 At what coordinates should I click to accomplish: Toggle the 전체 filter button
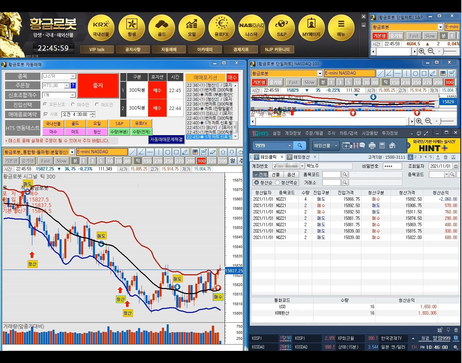260,174
